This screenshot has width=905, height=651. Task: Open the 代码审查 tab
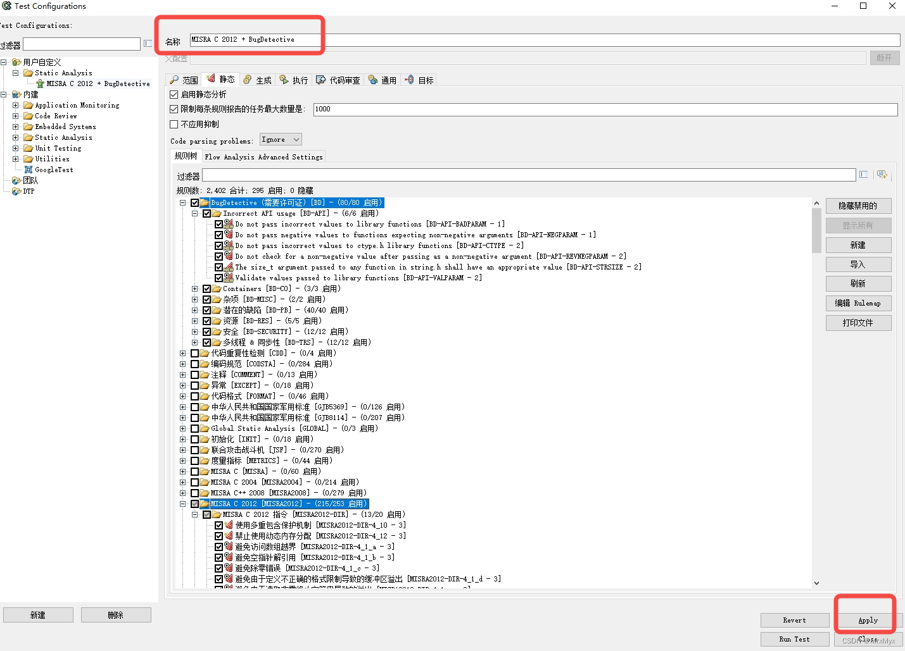338,80
